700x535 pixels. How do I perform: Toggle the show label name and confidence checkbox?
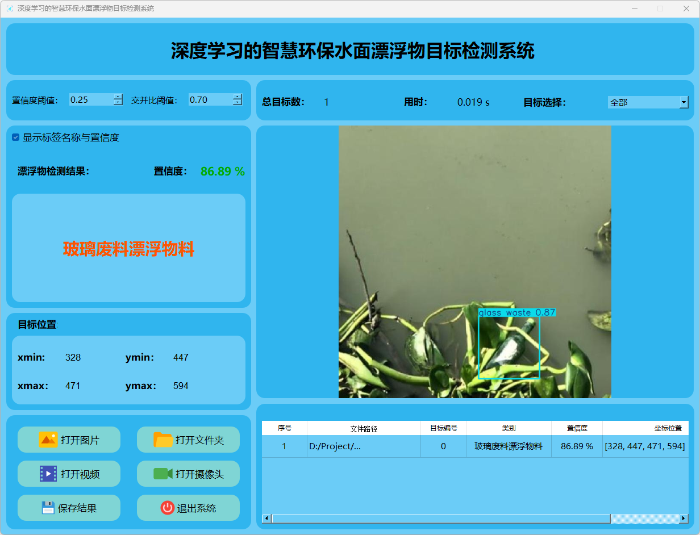[16, 137]
